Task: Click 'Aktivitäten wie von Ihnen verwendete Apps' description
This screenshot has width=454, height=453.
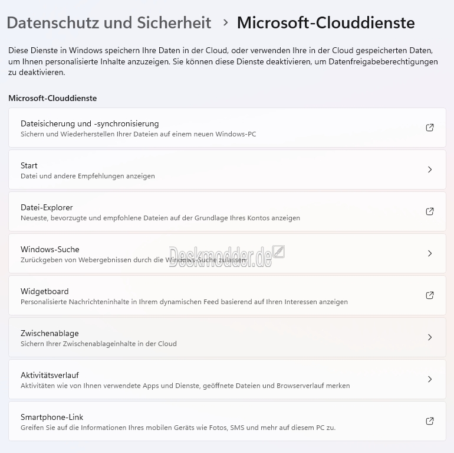Action: coord(185,386)
